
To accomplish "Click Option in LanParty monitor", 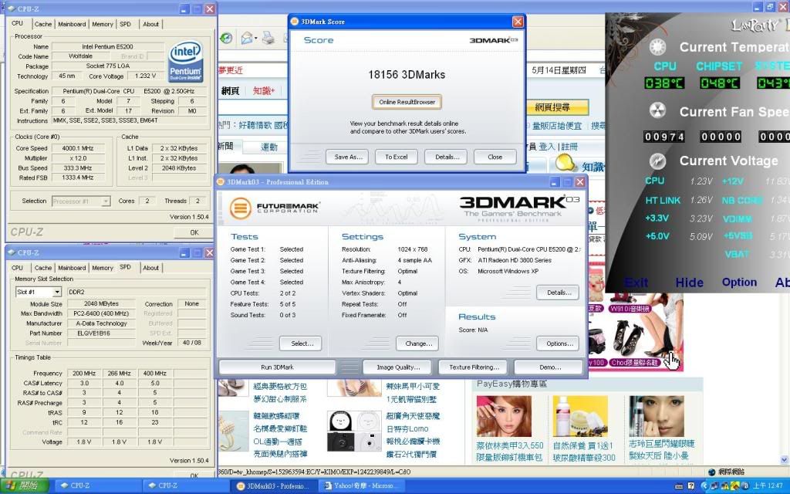I will (739, 283).
